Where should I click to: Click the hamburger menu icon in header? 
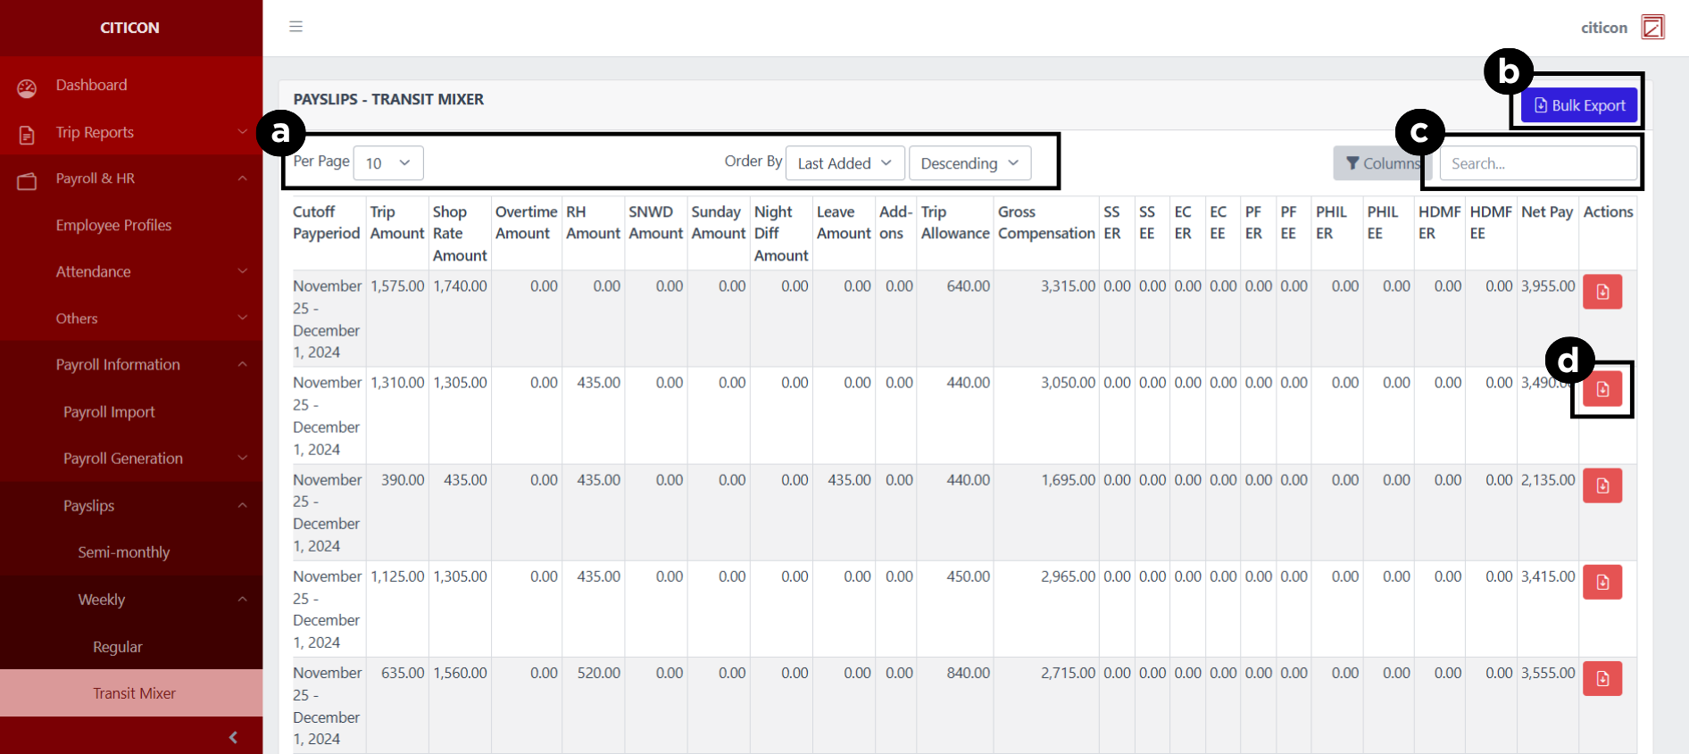pyautogui.click(x=295, y=27)
